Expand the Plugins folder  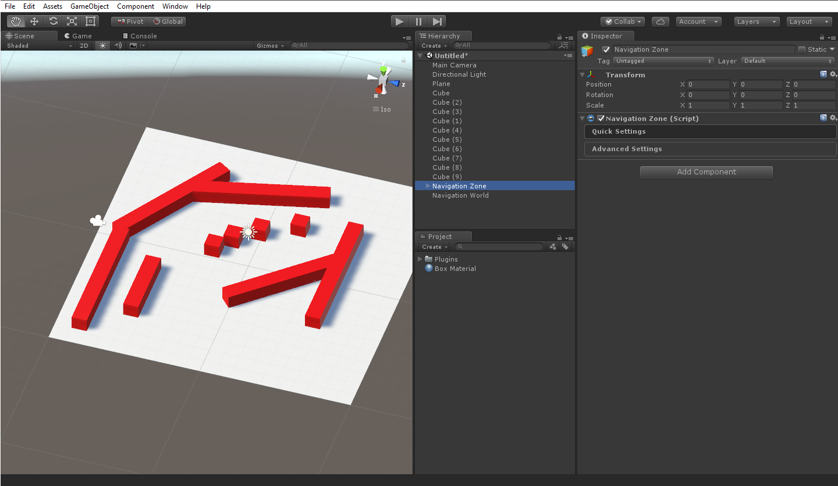pyautogui.click(x=420, y=259)
